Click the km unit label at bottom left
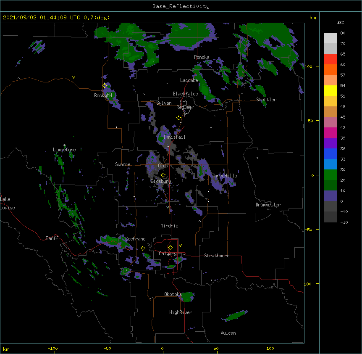362x354 pixels. 6,349
